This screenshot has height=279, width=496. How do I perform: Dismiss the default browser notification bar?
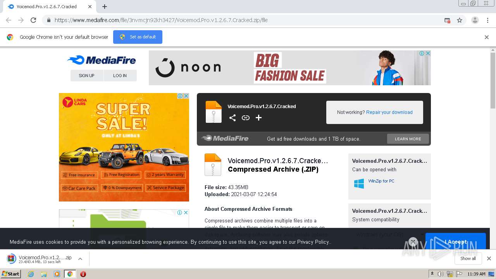[487, 37]
